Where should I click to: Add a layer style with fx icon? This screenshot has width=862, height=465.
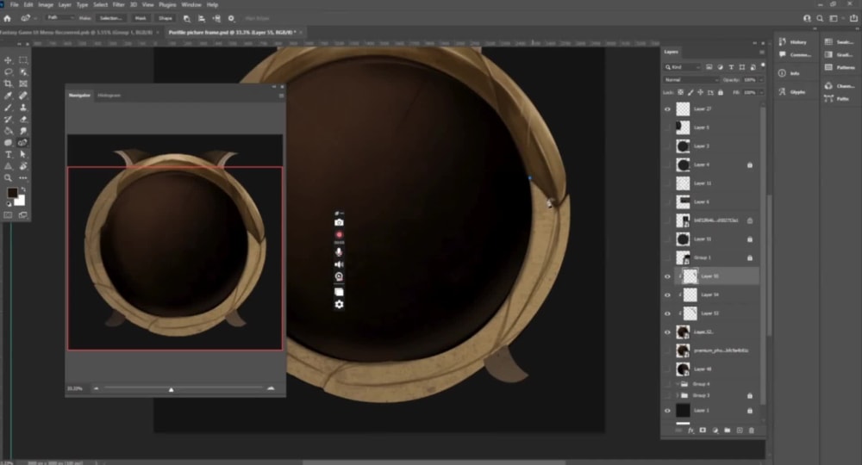click(691, 431)
